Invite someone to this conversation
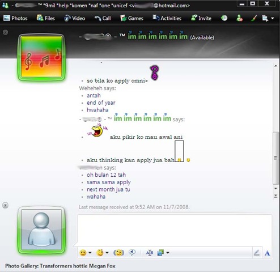The image size is (280, 272). [201, 18]
